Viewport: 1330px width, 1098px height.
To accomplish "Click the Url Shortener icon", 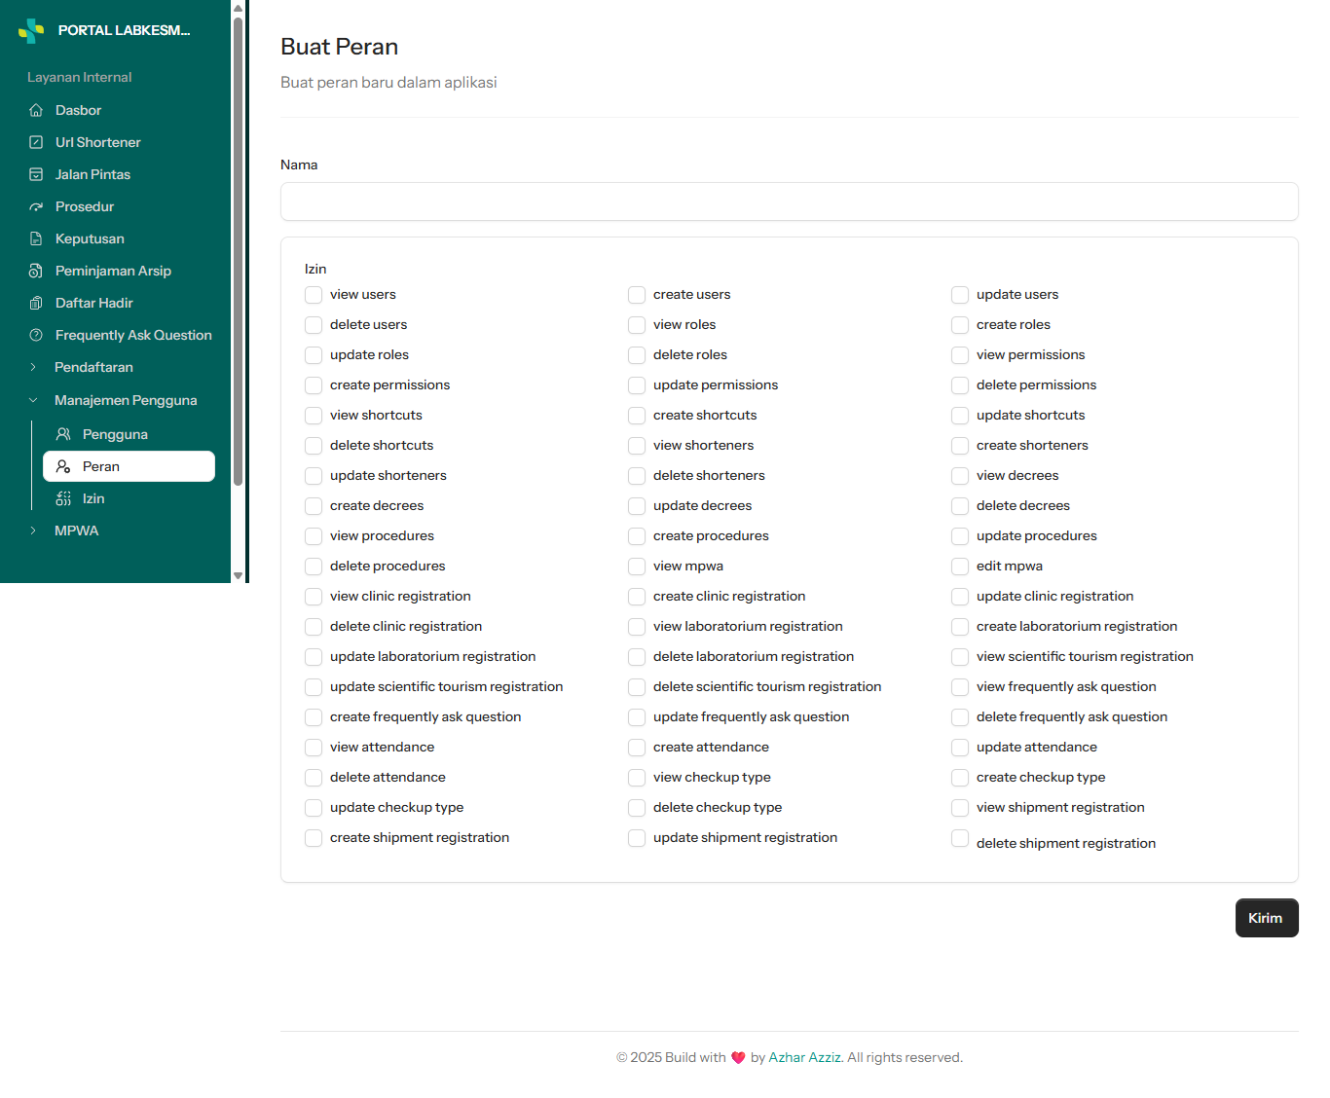I will pyautogui.click(x=36, y=143).
